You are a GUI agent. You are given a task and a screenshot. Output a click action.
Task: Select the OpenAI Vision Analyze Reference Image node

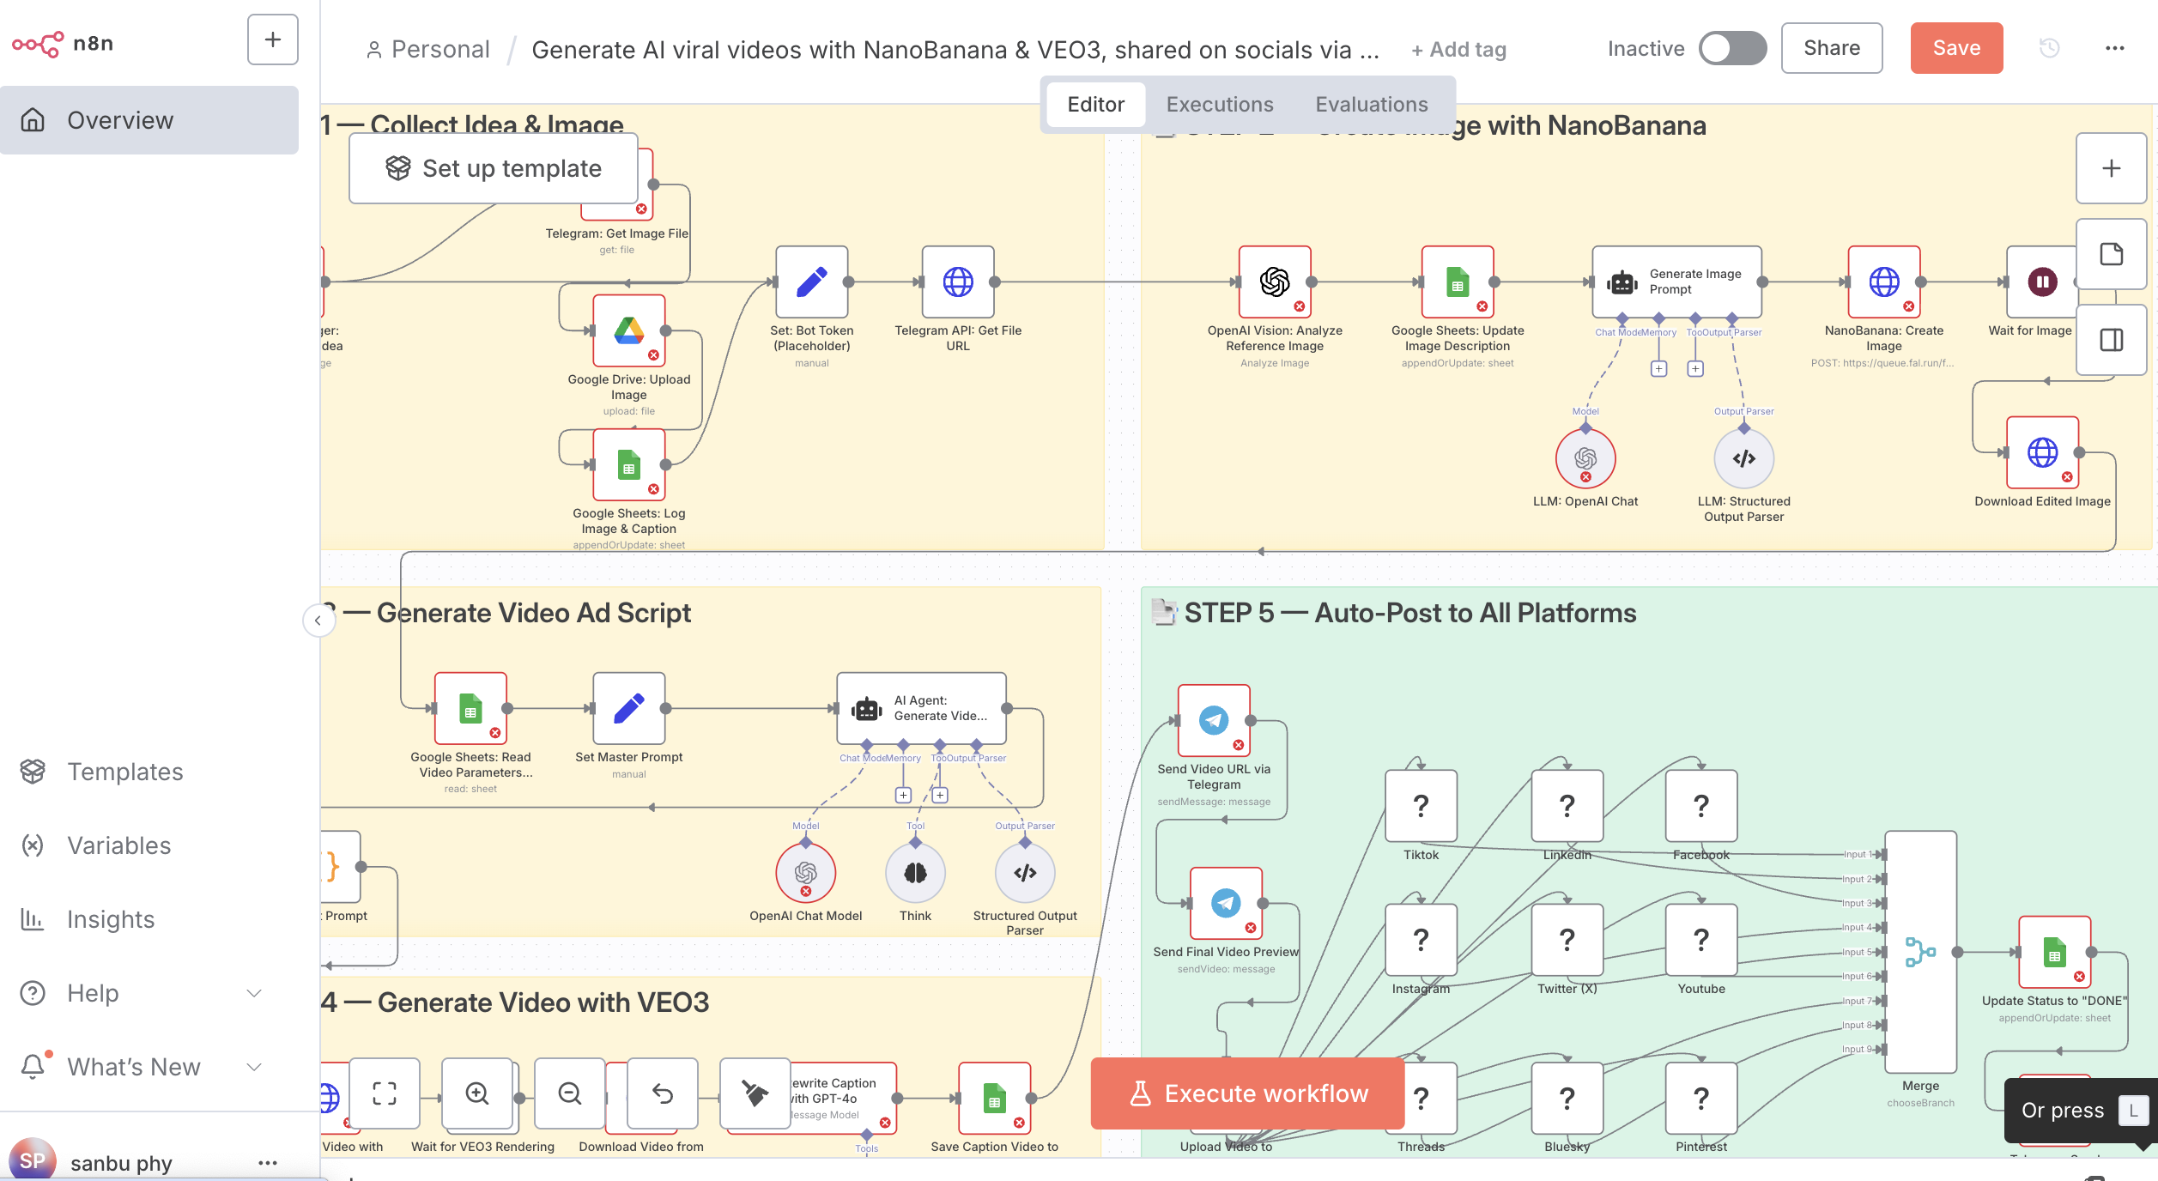click(1274, 282)
